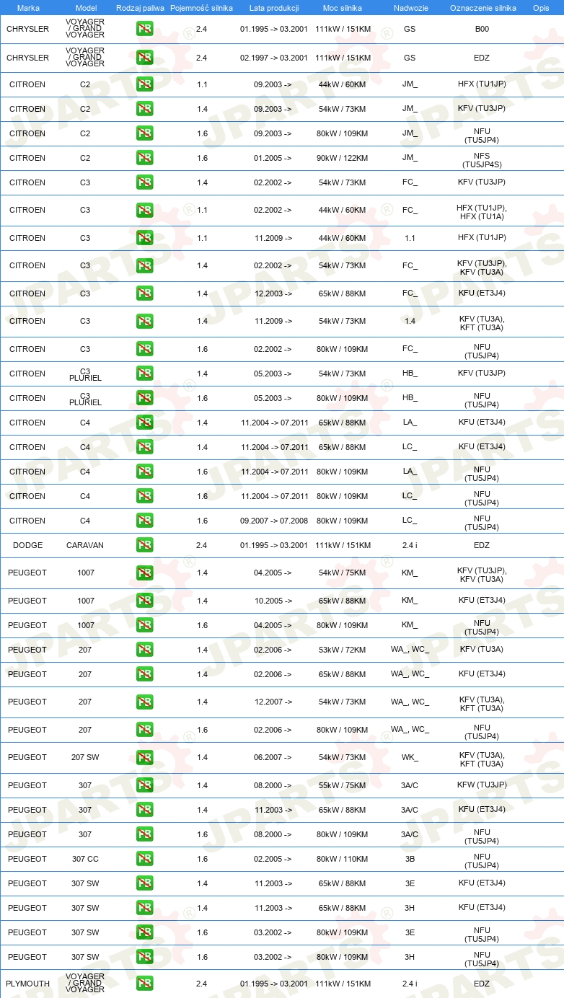Click the petrol icon in Chrysler Voyager B00 row
The height and width of the screenshot is (998, 564).
point(144,29)
